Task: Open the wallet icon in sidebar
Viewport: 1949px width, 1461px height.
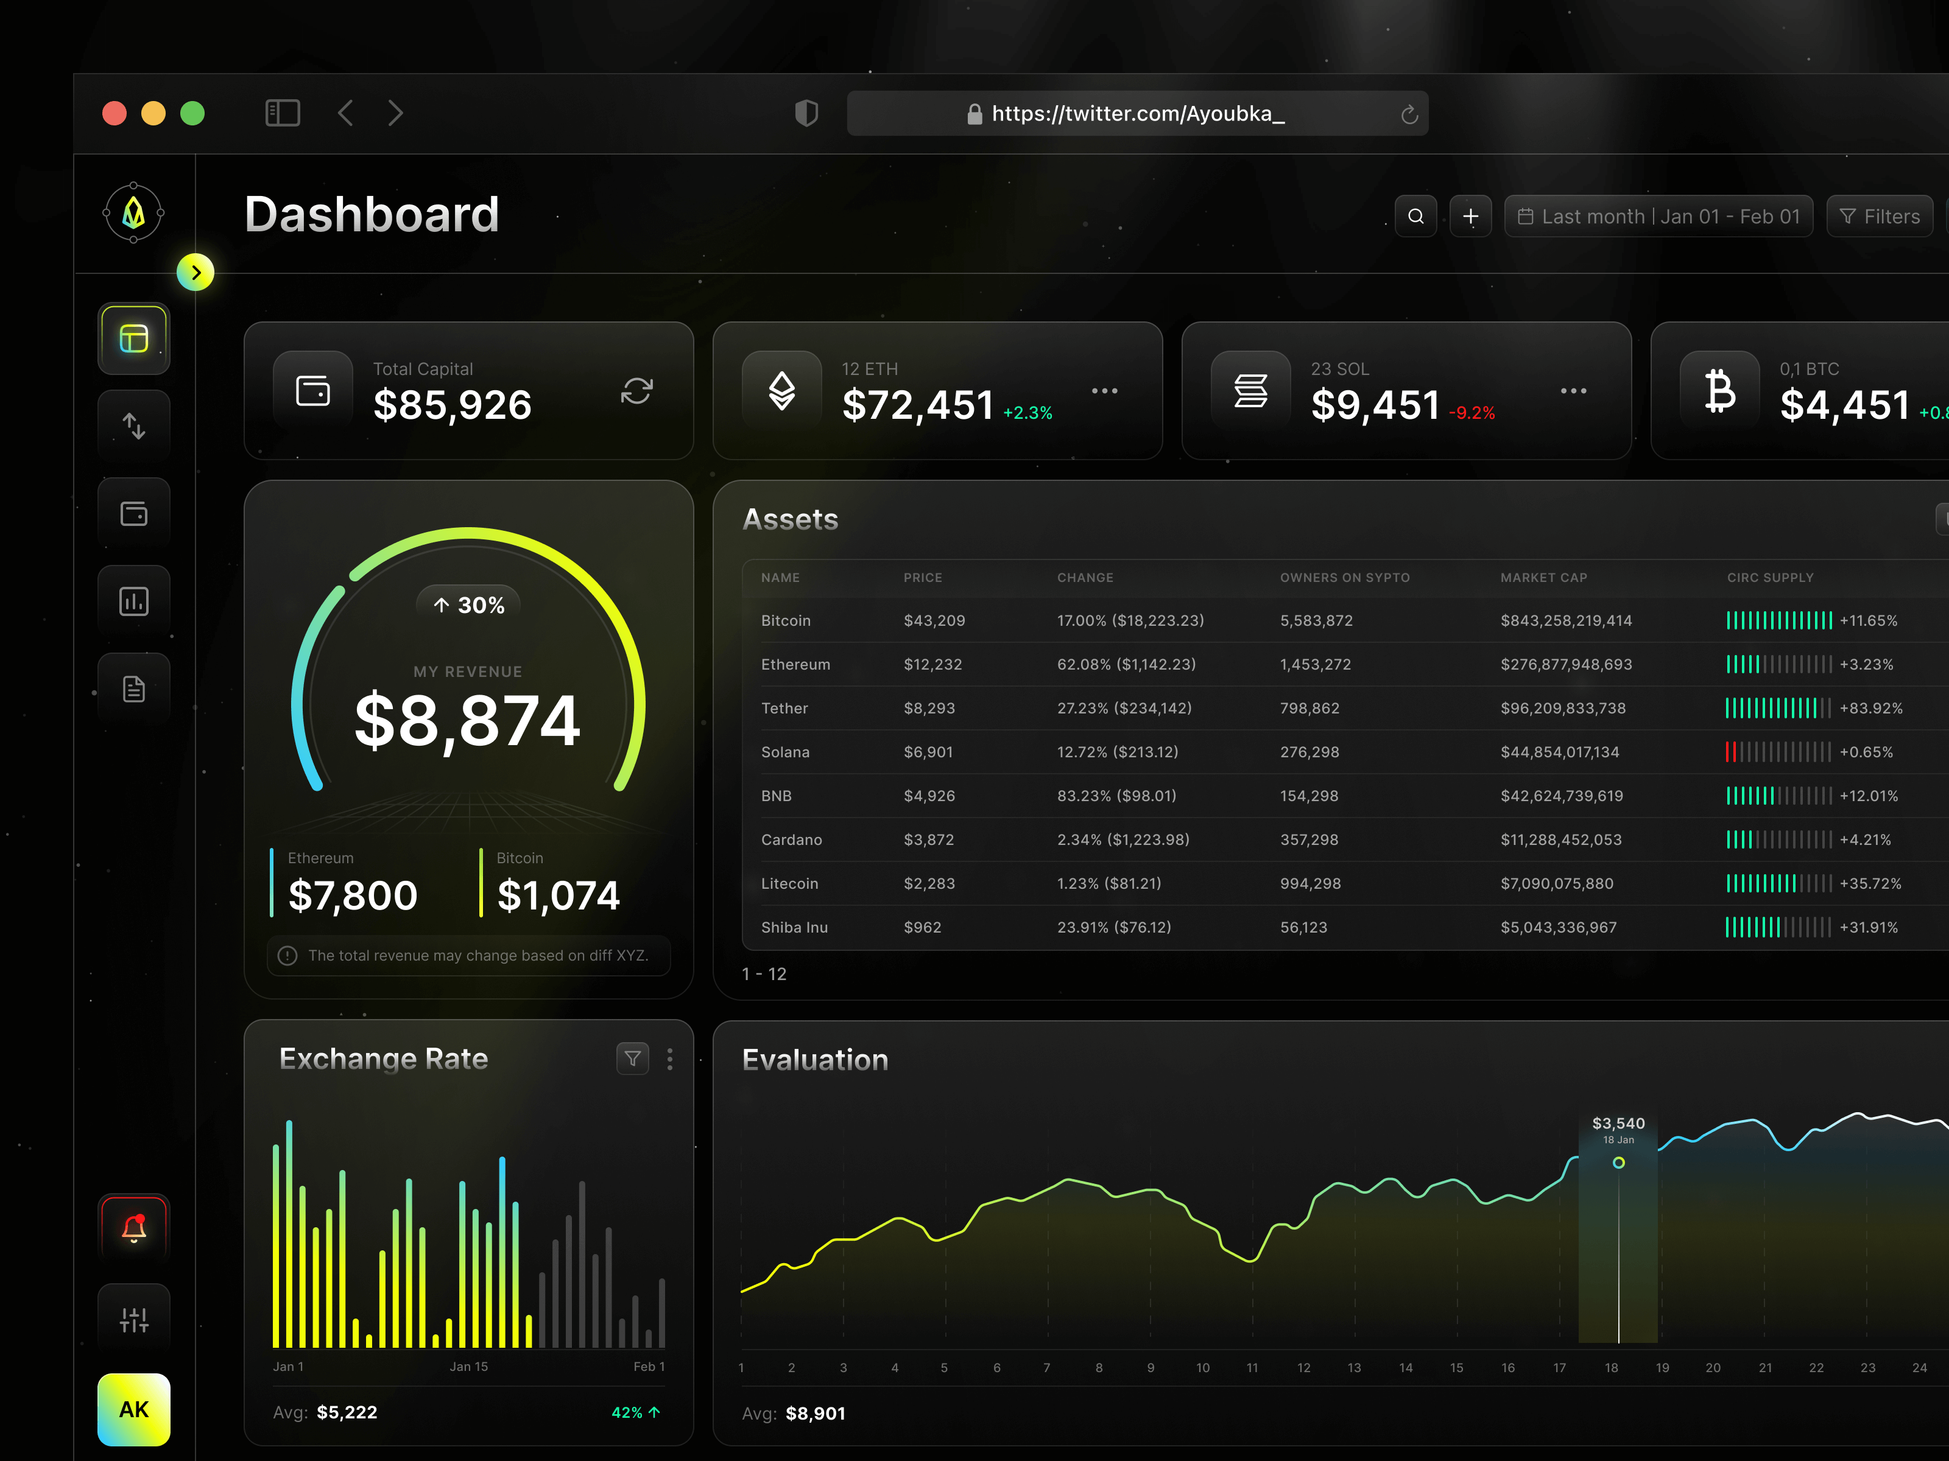Action: tap(134, 513)
